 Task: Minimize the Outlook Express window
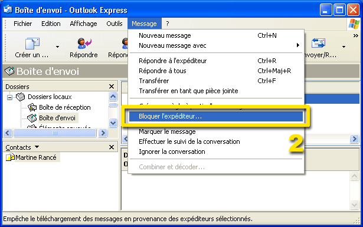tap(326, 10)
